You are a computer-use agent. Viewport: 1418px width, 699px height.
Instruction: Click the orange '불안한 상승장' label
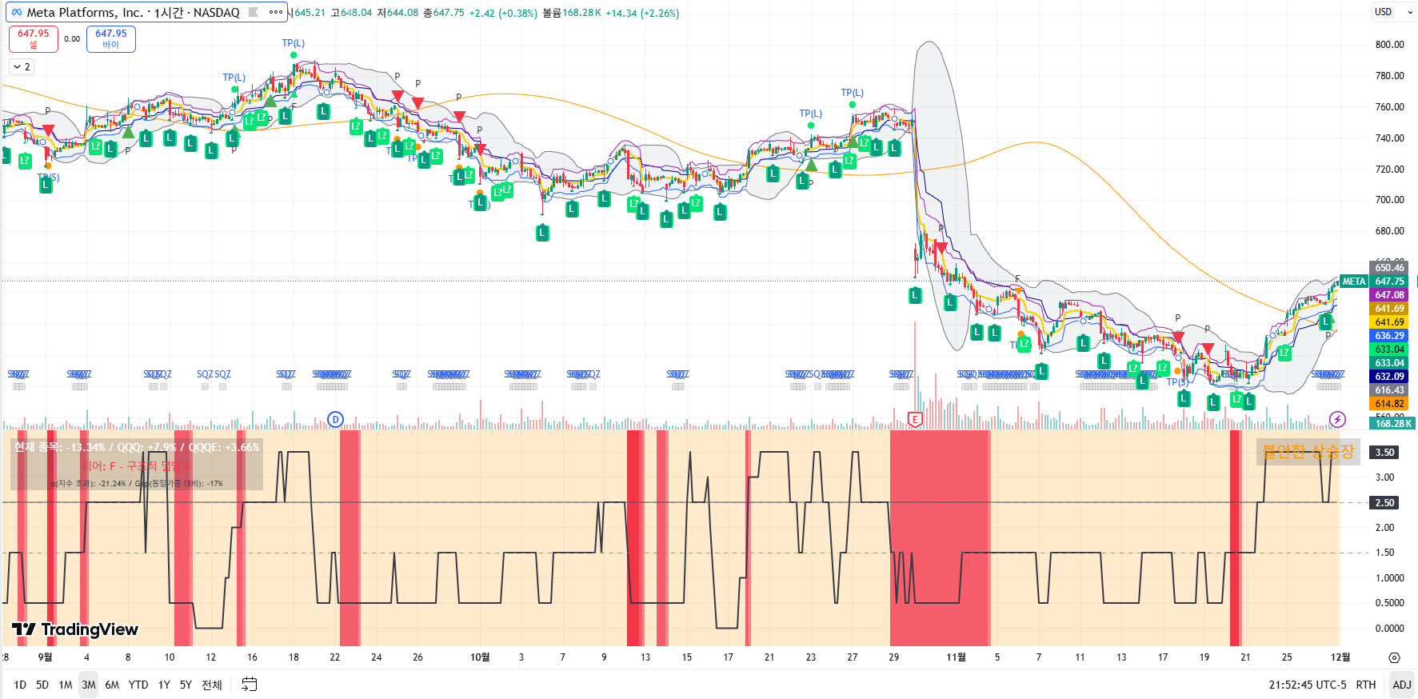[x=1308, y=452]
